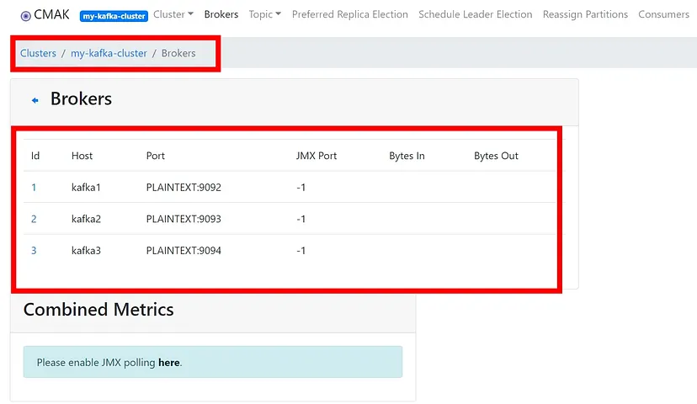Click the Bytes In column header
The height and width of the screenshot is (404, 697).
pos(407,156)
